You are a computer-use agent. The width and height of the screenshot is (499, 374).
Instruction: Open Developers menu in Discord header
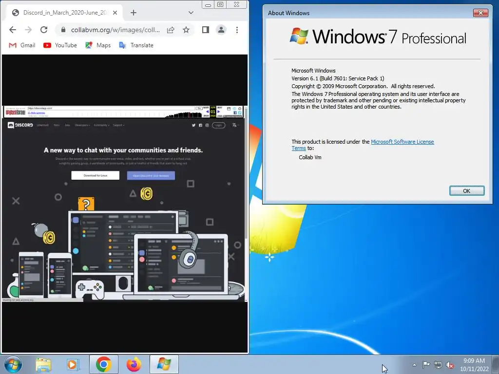[x=82, y=125]
